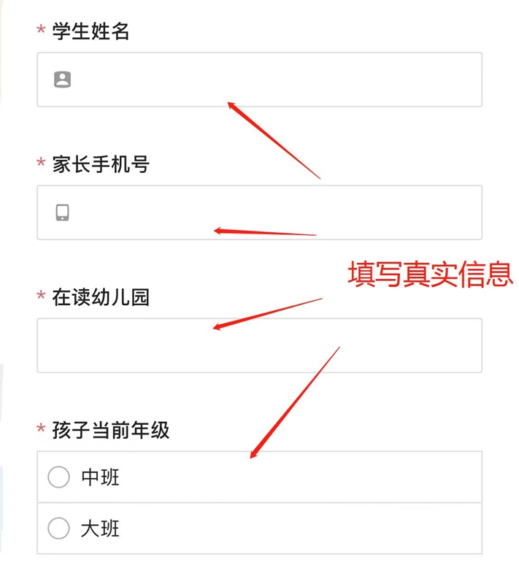
Task: Click the red 填写真实信息 annotation text
Action: (x=430, y=274)
